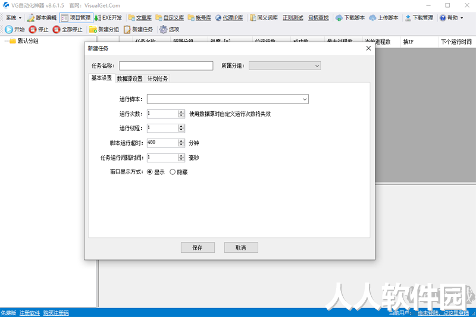This screenshot has width=476, height=317.
Task: Decrease 脚本运行超时 with down arrow
Action: (181, 145)
